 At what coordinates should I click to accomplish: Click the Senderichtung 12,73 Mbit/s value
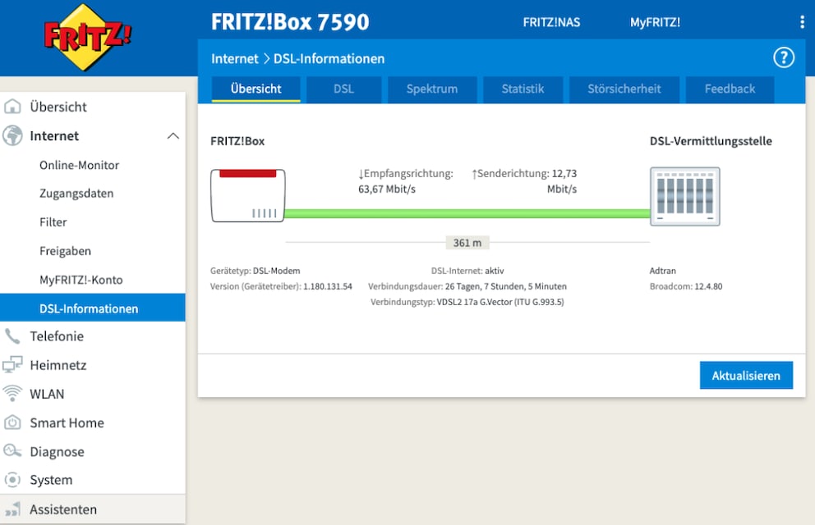524,181
